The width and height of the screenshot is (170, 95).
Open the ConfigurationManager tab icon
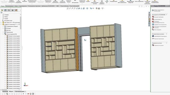tap(9, 10)
